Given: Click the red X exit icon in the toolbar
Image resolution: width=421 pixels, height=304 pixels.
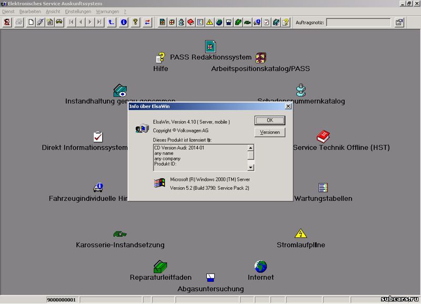Looking at the screenshot, I should [x=7, y=22].
